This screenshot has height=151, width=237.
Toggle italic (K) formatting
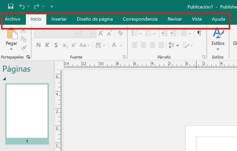[x=47, y=45]
